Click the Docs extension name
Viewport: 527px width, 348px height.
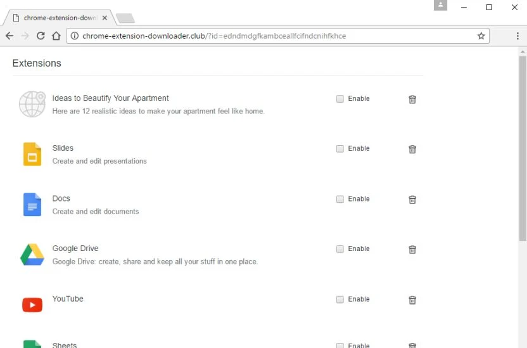click(61, 198)
